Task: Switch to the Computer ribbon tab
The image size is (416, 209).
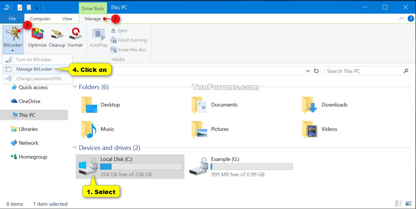Action: (x=40, y=19)
